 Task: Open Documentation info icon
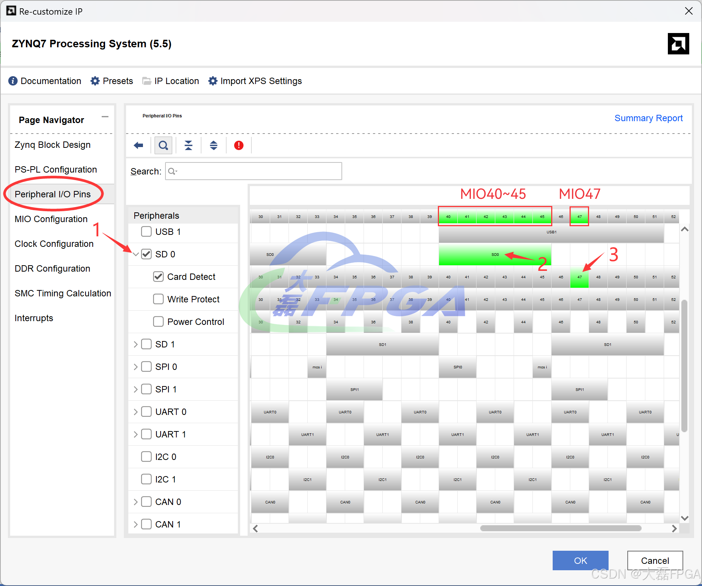point(13,81)
